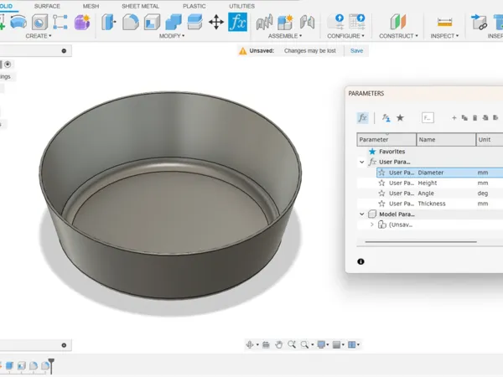Select the Offset Plane construct icon

[x=398, y=22]
